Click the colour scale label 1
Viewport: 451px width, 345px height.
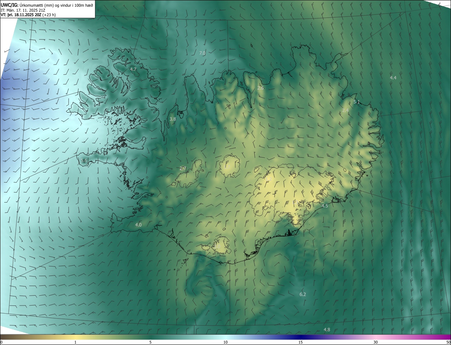(75, 343)
